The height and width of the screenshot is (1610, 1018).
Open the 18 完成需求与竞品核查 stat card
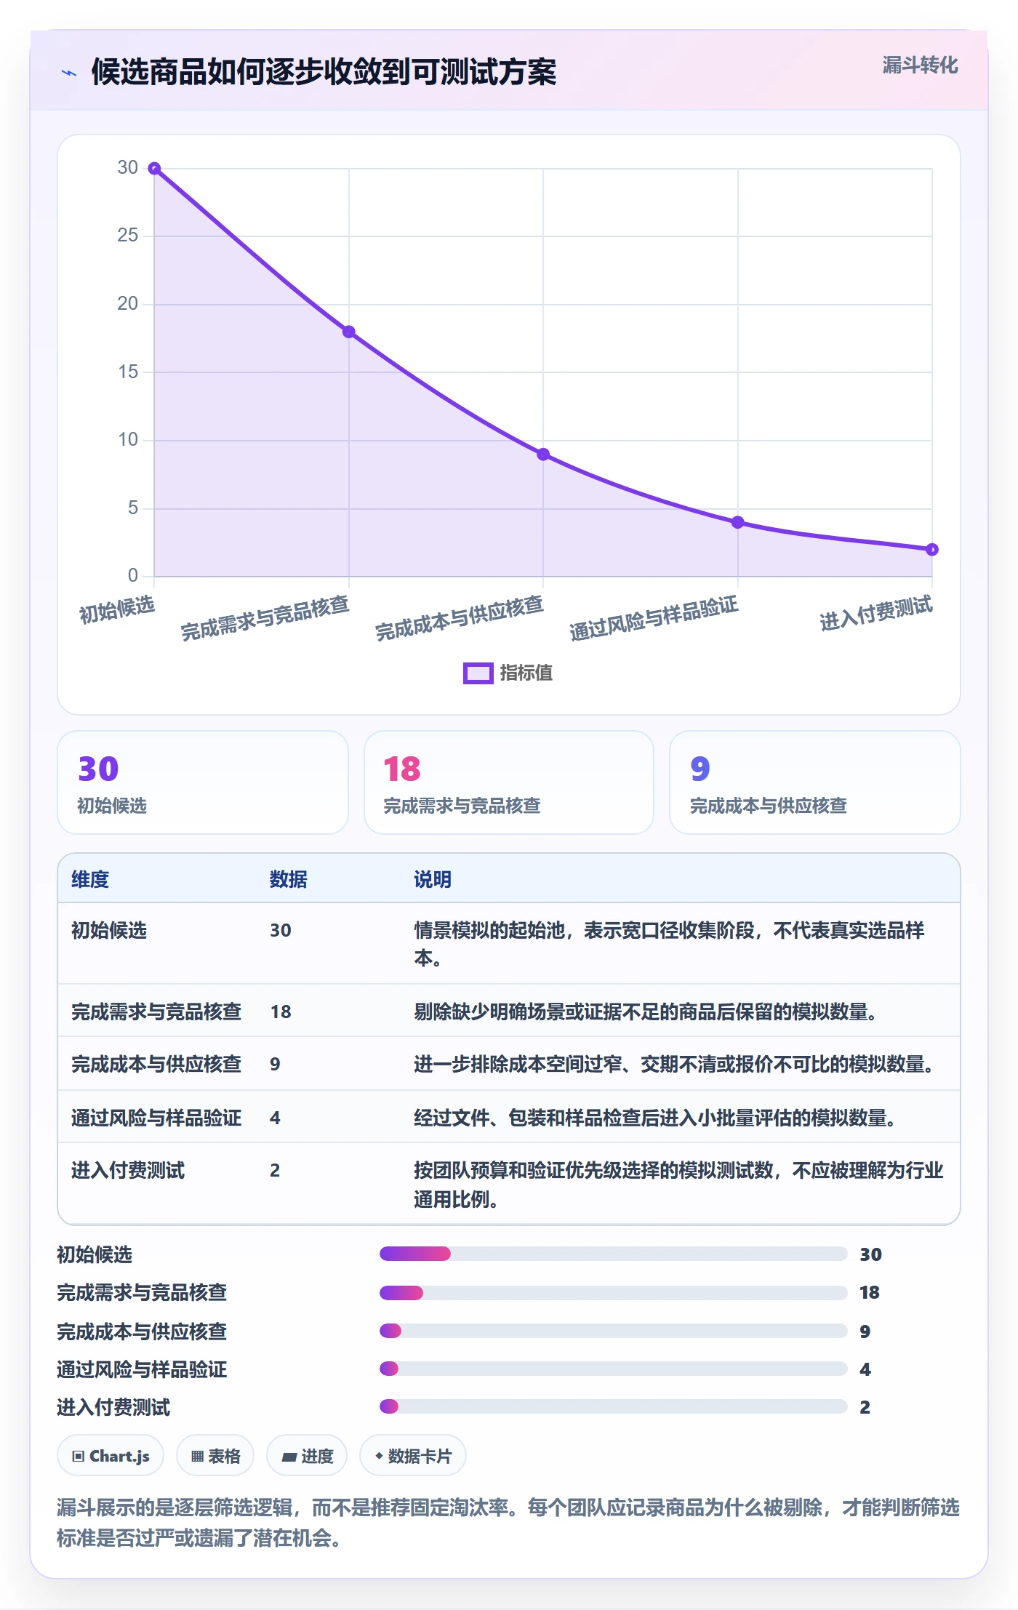click(x=509, y=782)
